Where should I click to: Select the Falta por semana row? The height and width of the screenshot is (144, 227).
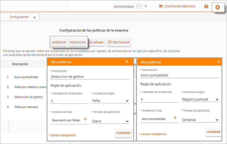(26, 107)
